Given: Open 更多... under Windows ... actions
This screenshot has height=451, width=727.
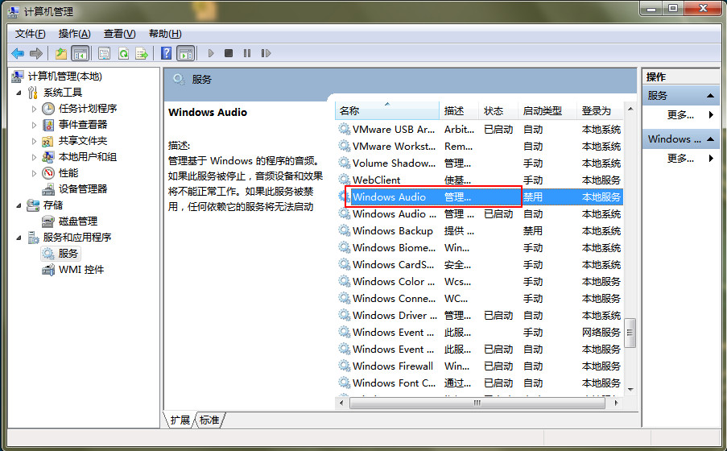Looking at the screenshot, I should pyautogui.click(x=680, y=158).
